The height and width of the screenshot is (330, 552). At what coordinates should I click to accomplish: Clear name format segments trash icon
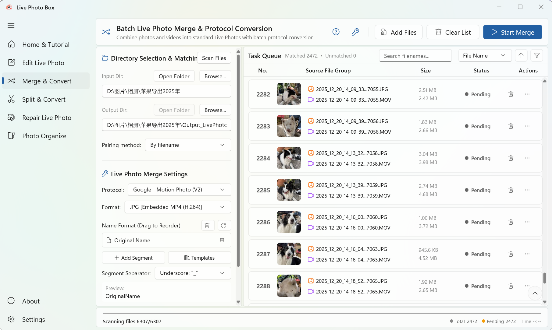(207, 225)
